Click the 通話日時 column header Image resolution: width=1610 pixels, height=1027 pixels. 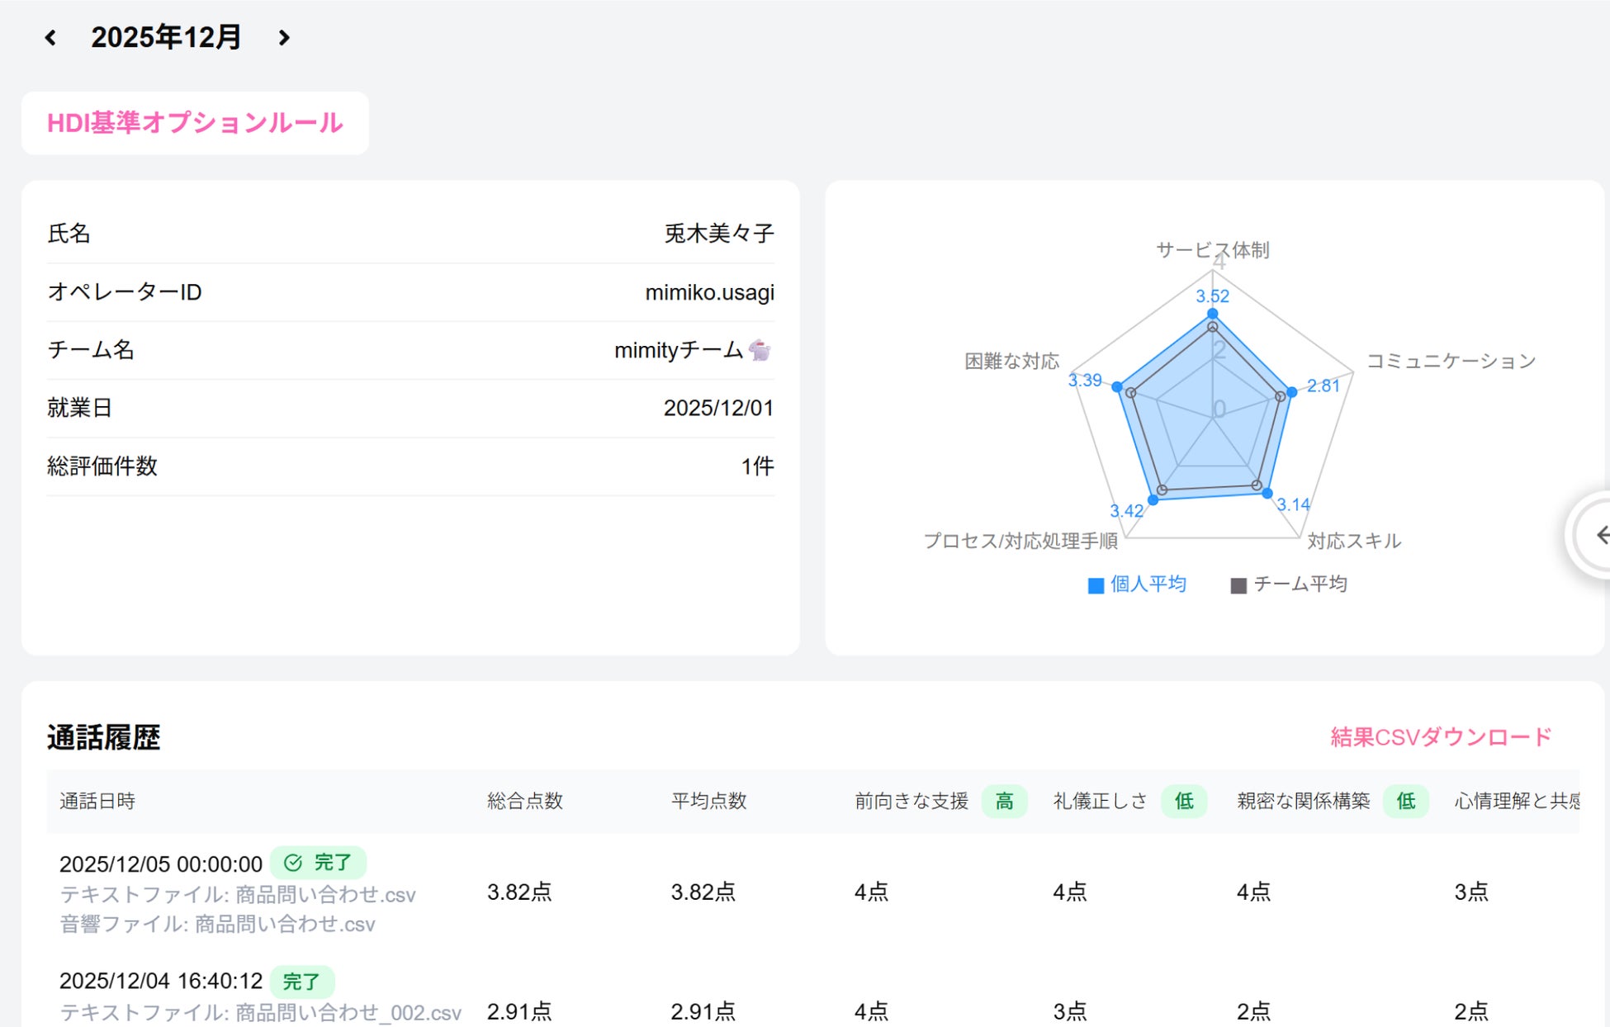pos(97,801)
